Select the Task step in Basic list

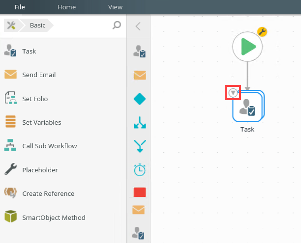pos(63,51)
